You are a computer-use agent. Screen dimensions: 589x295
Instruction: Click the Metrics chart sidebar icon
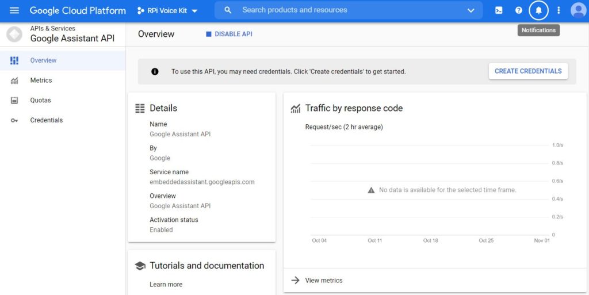click(x=14, y=81)
